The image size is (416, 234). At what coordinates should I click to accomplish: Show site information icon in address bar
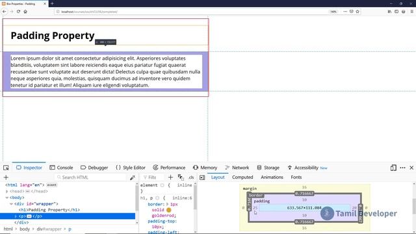[58, 12]
